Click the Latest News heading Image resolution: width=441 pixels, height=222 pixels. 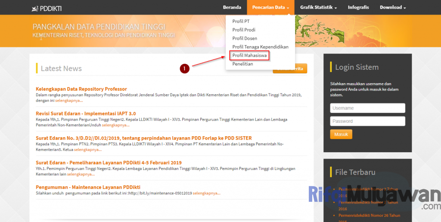61,69
